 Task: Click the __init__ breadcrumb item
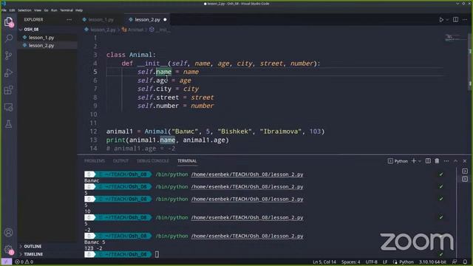pos(163,30)
